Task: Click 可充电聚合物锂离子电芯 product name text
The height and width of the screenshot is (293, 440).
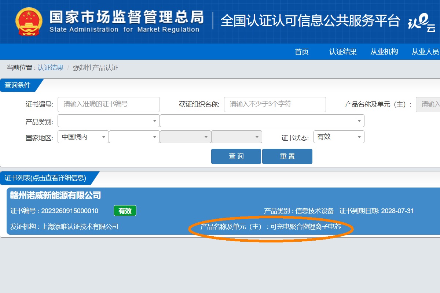Action: click(x=305, y=227)
